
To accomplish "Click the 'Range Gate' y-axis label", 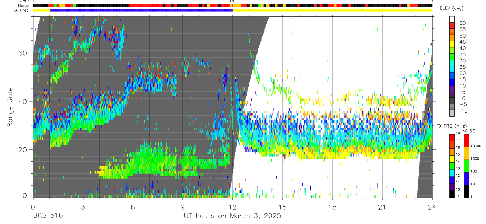I will 10,107.
